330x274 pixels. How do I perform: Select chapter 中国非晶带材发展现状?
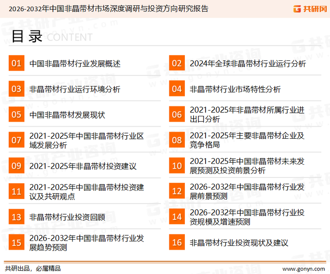coord(67,115)
